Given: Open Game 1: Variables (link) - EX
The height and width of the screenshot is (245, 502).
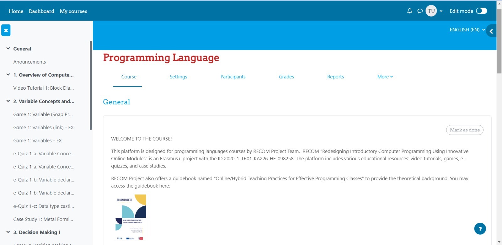Looking at the screenshot, I should pos(43,128).
